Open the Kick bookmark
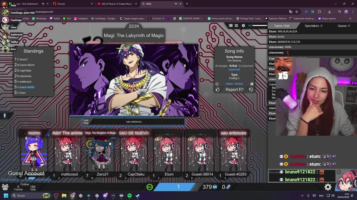357x200 pixels. (67, 19)
